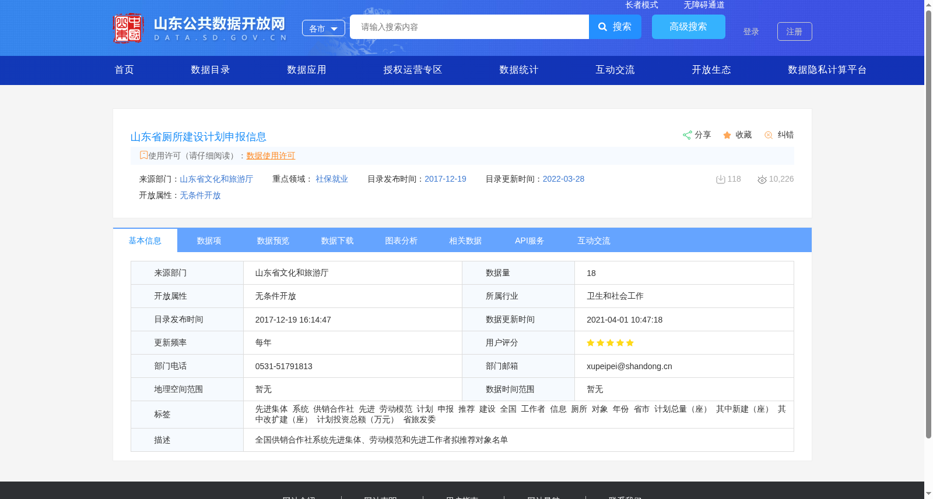Viewport: 933px width, 499px height.
Task: Open 数据统计 navigation item
Action: (519, 70)
